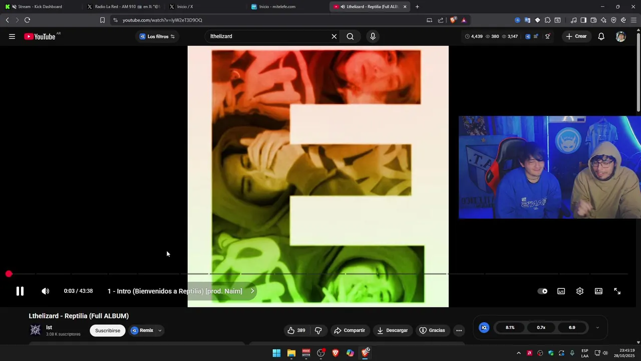Open the Brave wallet icon
This screenshot has width=641, height=361.
tap(593, 20)
